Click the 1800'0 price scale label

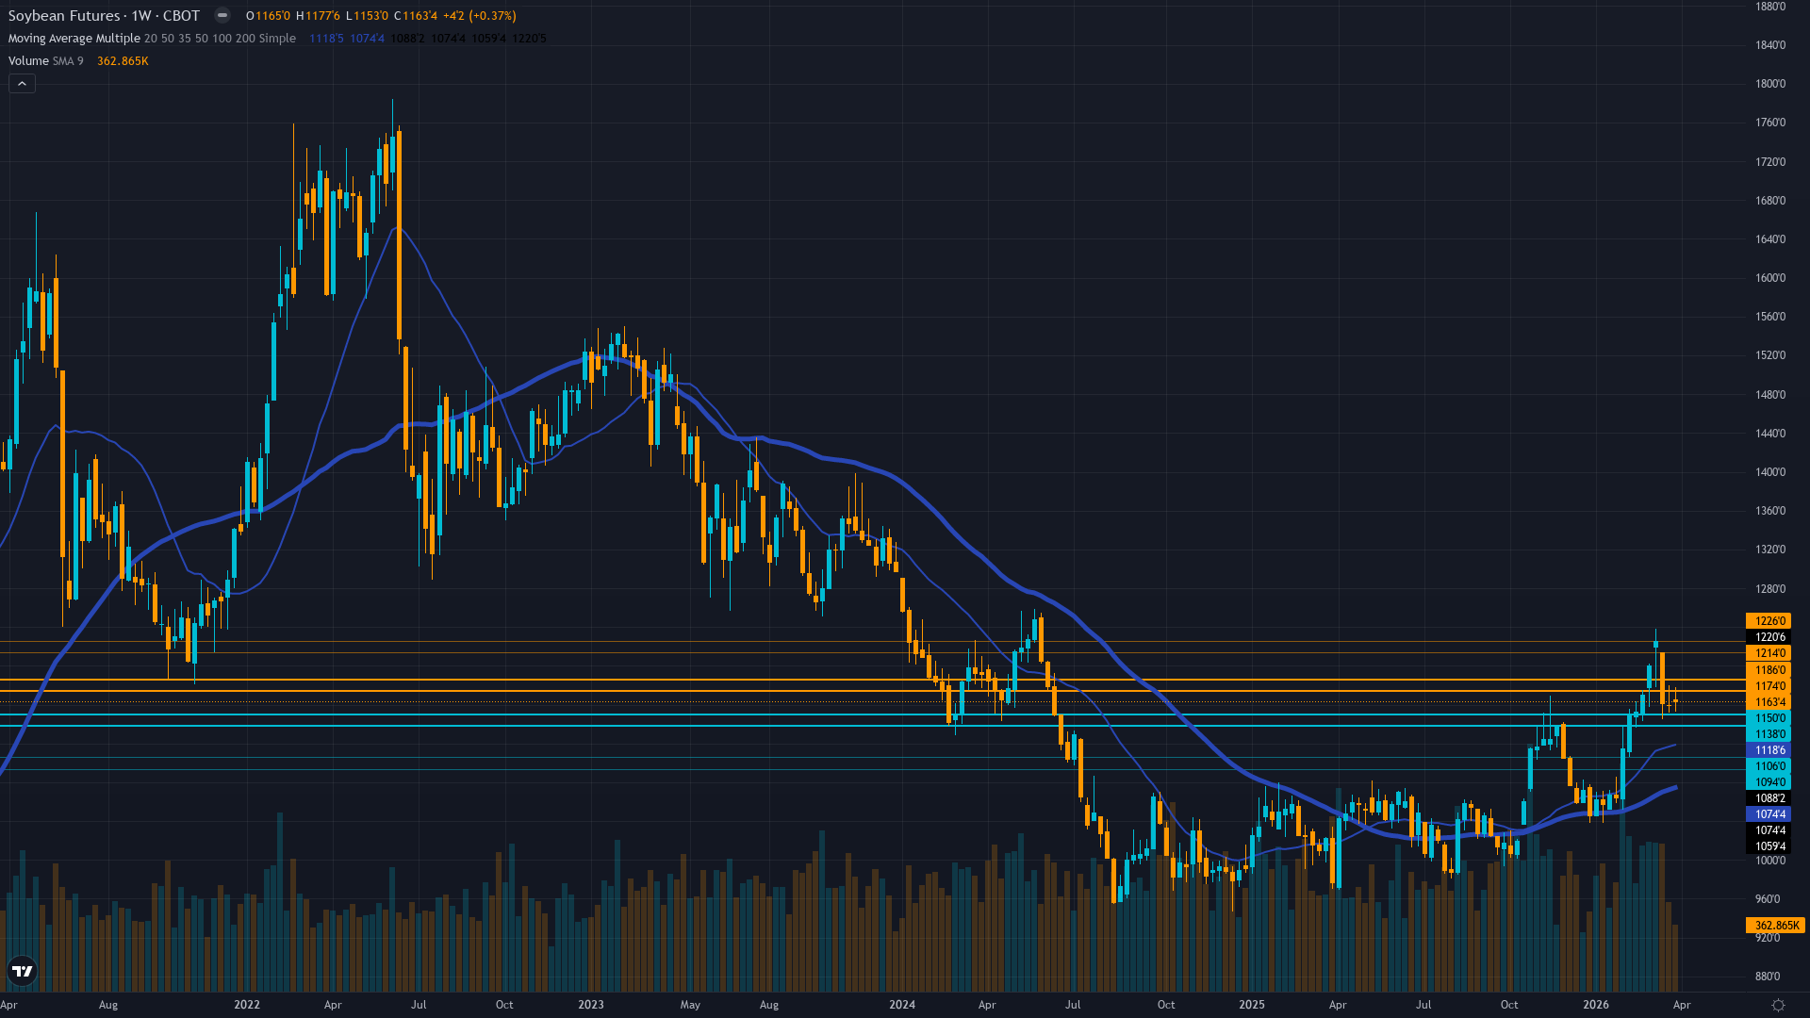[1770, 84]
